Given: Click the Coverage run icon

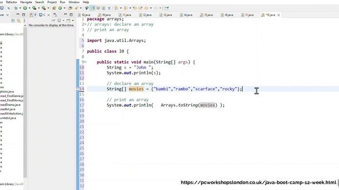Looking at the screenshot, I should 34,8.
